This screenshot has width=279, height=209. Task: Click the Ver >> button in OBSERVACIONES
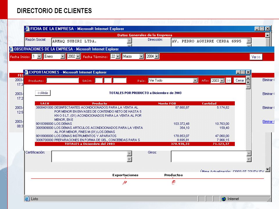256,57
